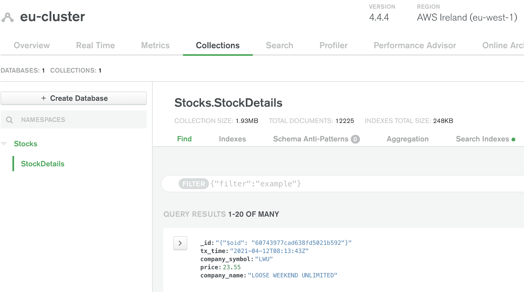Image resolution: width=524 pixels, height=292 pixels.
Task: Click into the filter query field
Action: pyautogui.click(x=360, y=184)
